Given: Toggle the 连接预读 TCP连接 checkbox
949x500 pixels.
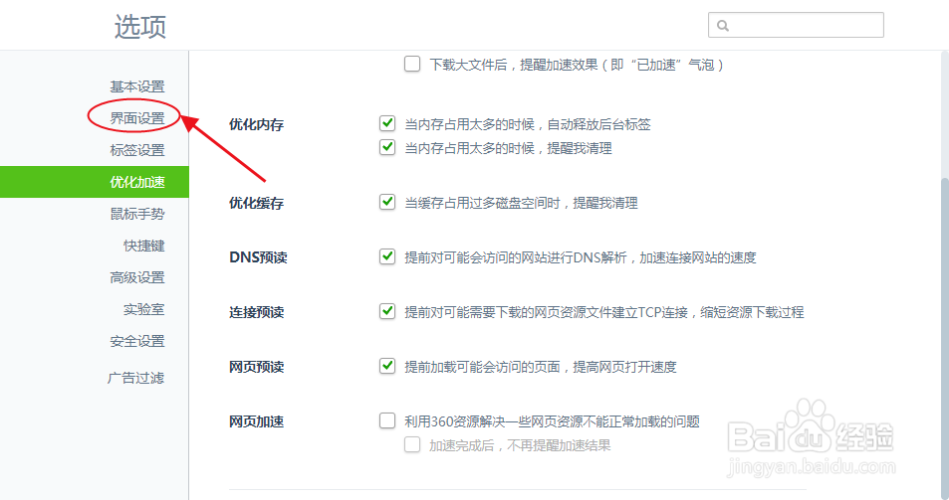Looking at the screenshot, I should click(387, 311).
